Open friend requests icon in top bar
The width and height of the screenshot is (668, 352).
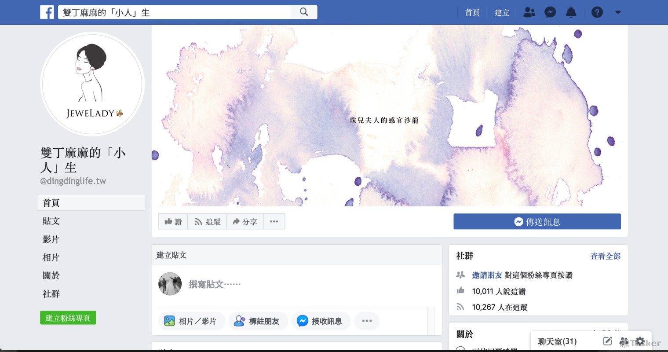coord(529,12)
